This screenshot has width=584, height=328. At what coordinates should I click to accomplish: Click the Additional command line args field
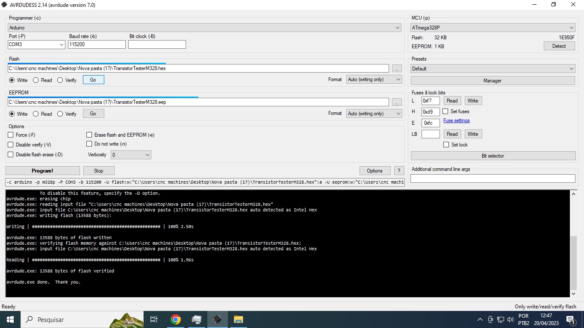(x=493, y=179)
